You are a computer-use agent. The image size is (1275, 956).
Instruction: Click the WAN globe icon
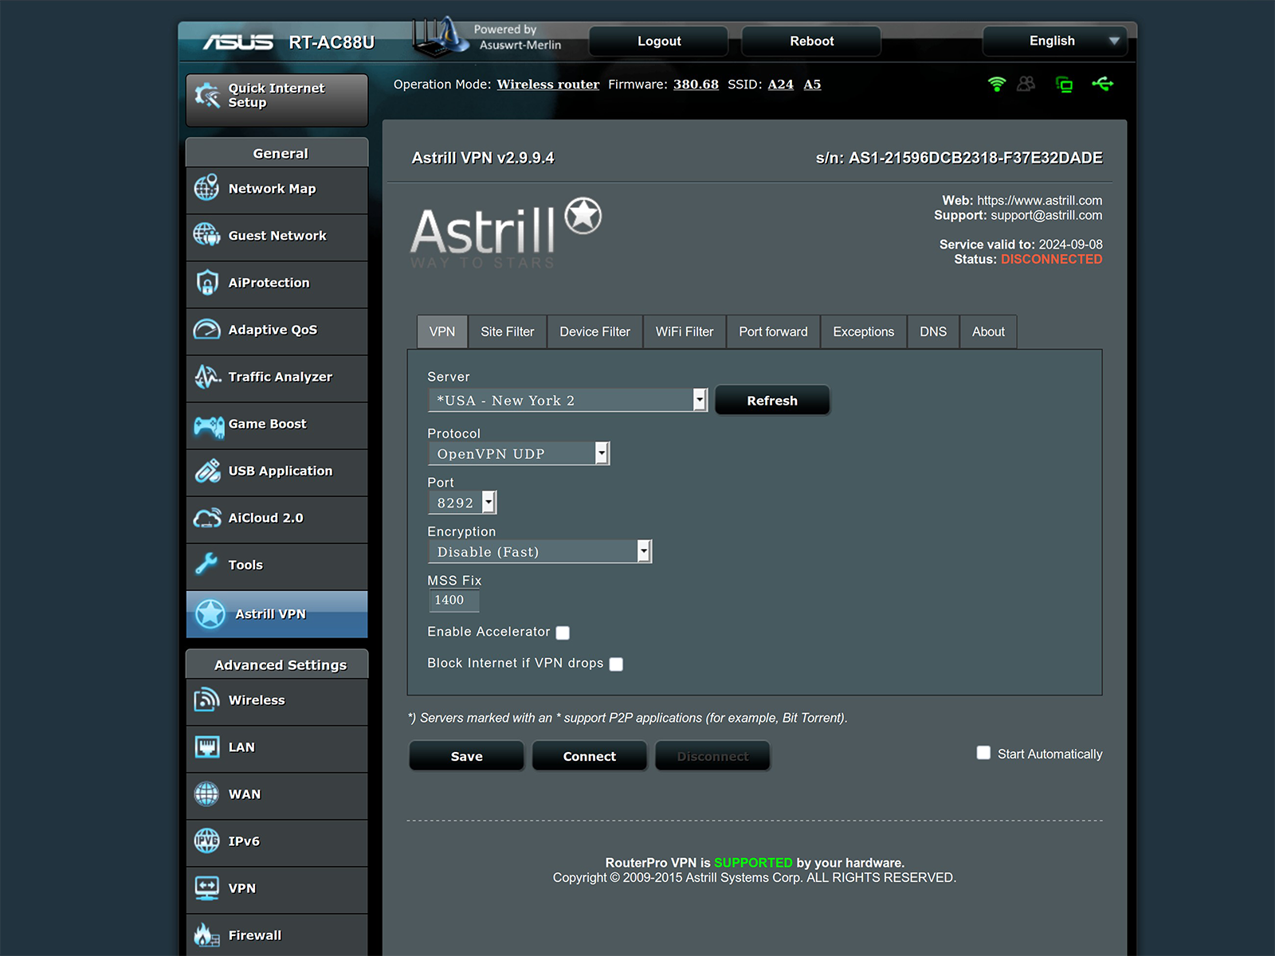(x=207, y=794)
